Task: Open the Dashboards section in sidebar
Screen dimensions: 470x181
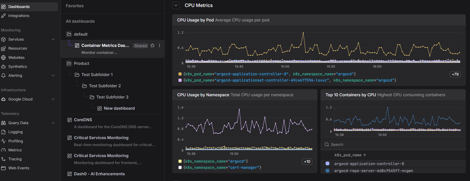Action: 29,7
